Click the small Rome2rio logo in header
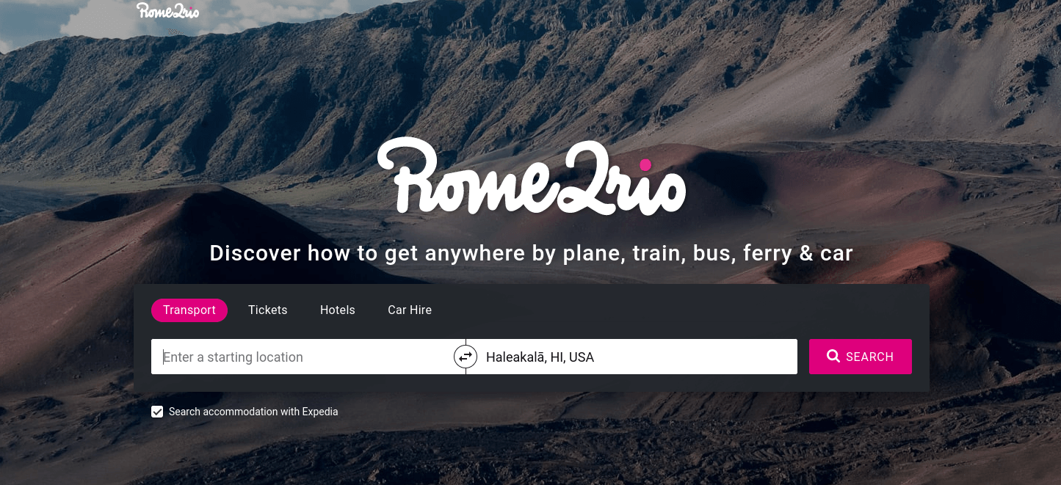This screenshot has width=1061, height=485. pyautogui.click(x=167, y=11)
